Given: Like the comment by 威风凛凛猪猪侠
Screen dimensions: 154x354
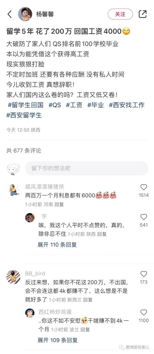Looking at the screenshot, I should [x=143, y=187].
